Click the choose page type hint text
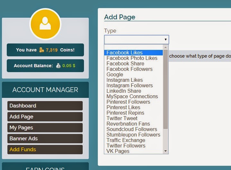This screenshot has height=170, width=231. (200, 56)
